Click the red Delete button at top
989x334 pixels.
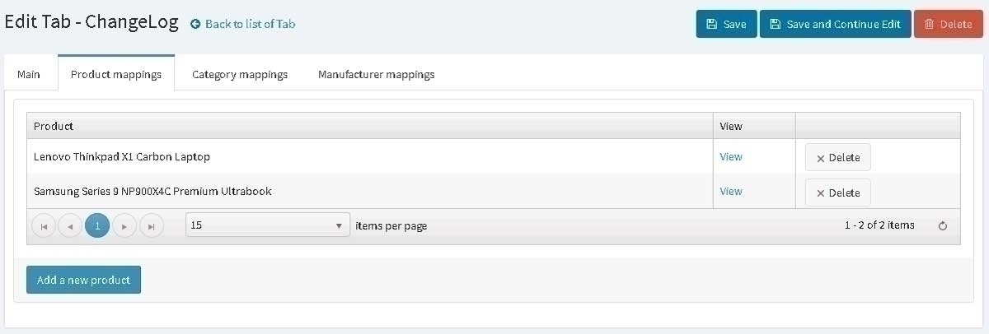(x=948, y=24)
